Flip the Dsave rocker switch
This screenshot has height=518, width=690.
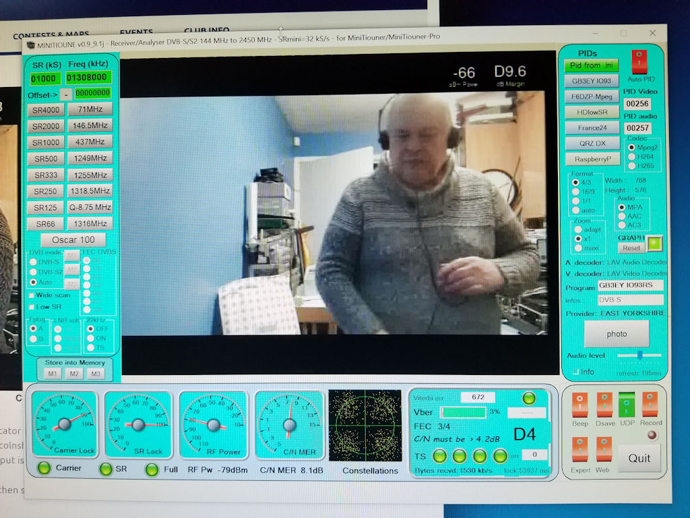point(604,405)
